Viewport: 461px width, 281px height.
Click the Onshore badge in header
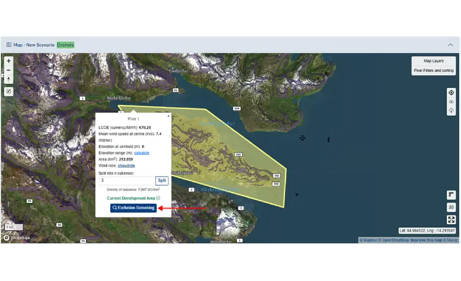(65, 45)
